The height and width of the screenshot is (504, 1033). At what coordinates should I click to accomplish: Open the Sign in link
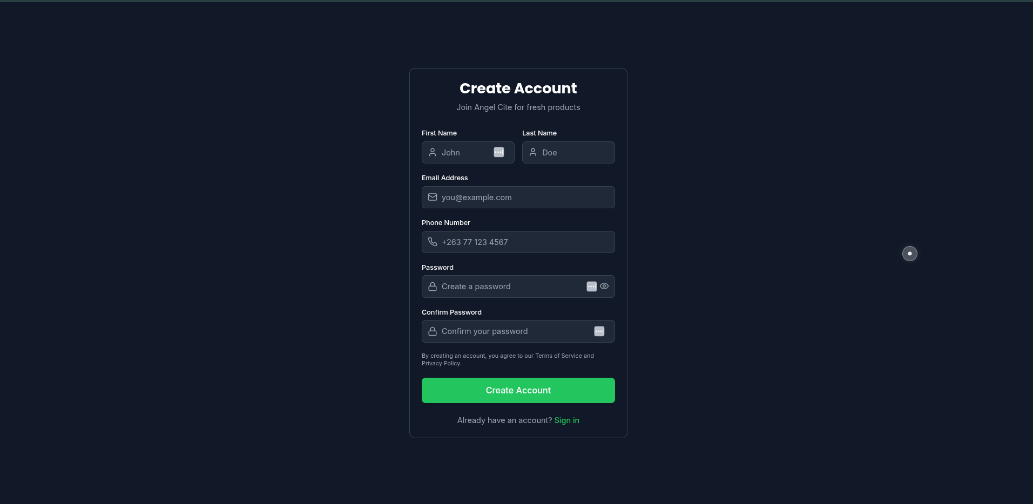click(x=566, y=420)
